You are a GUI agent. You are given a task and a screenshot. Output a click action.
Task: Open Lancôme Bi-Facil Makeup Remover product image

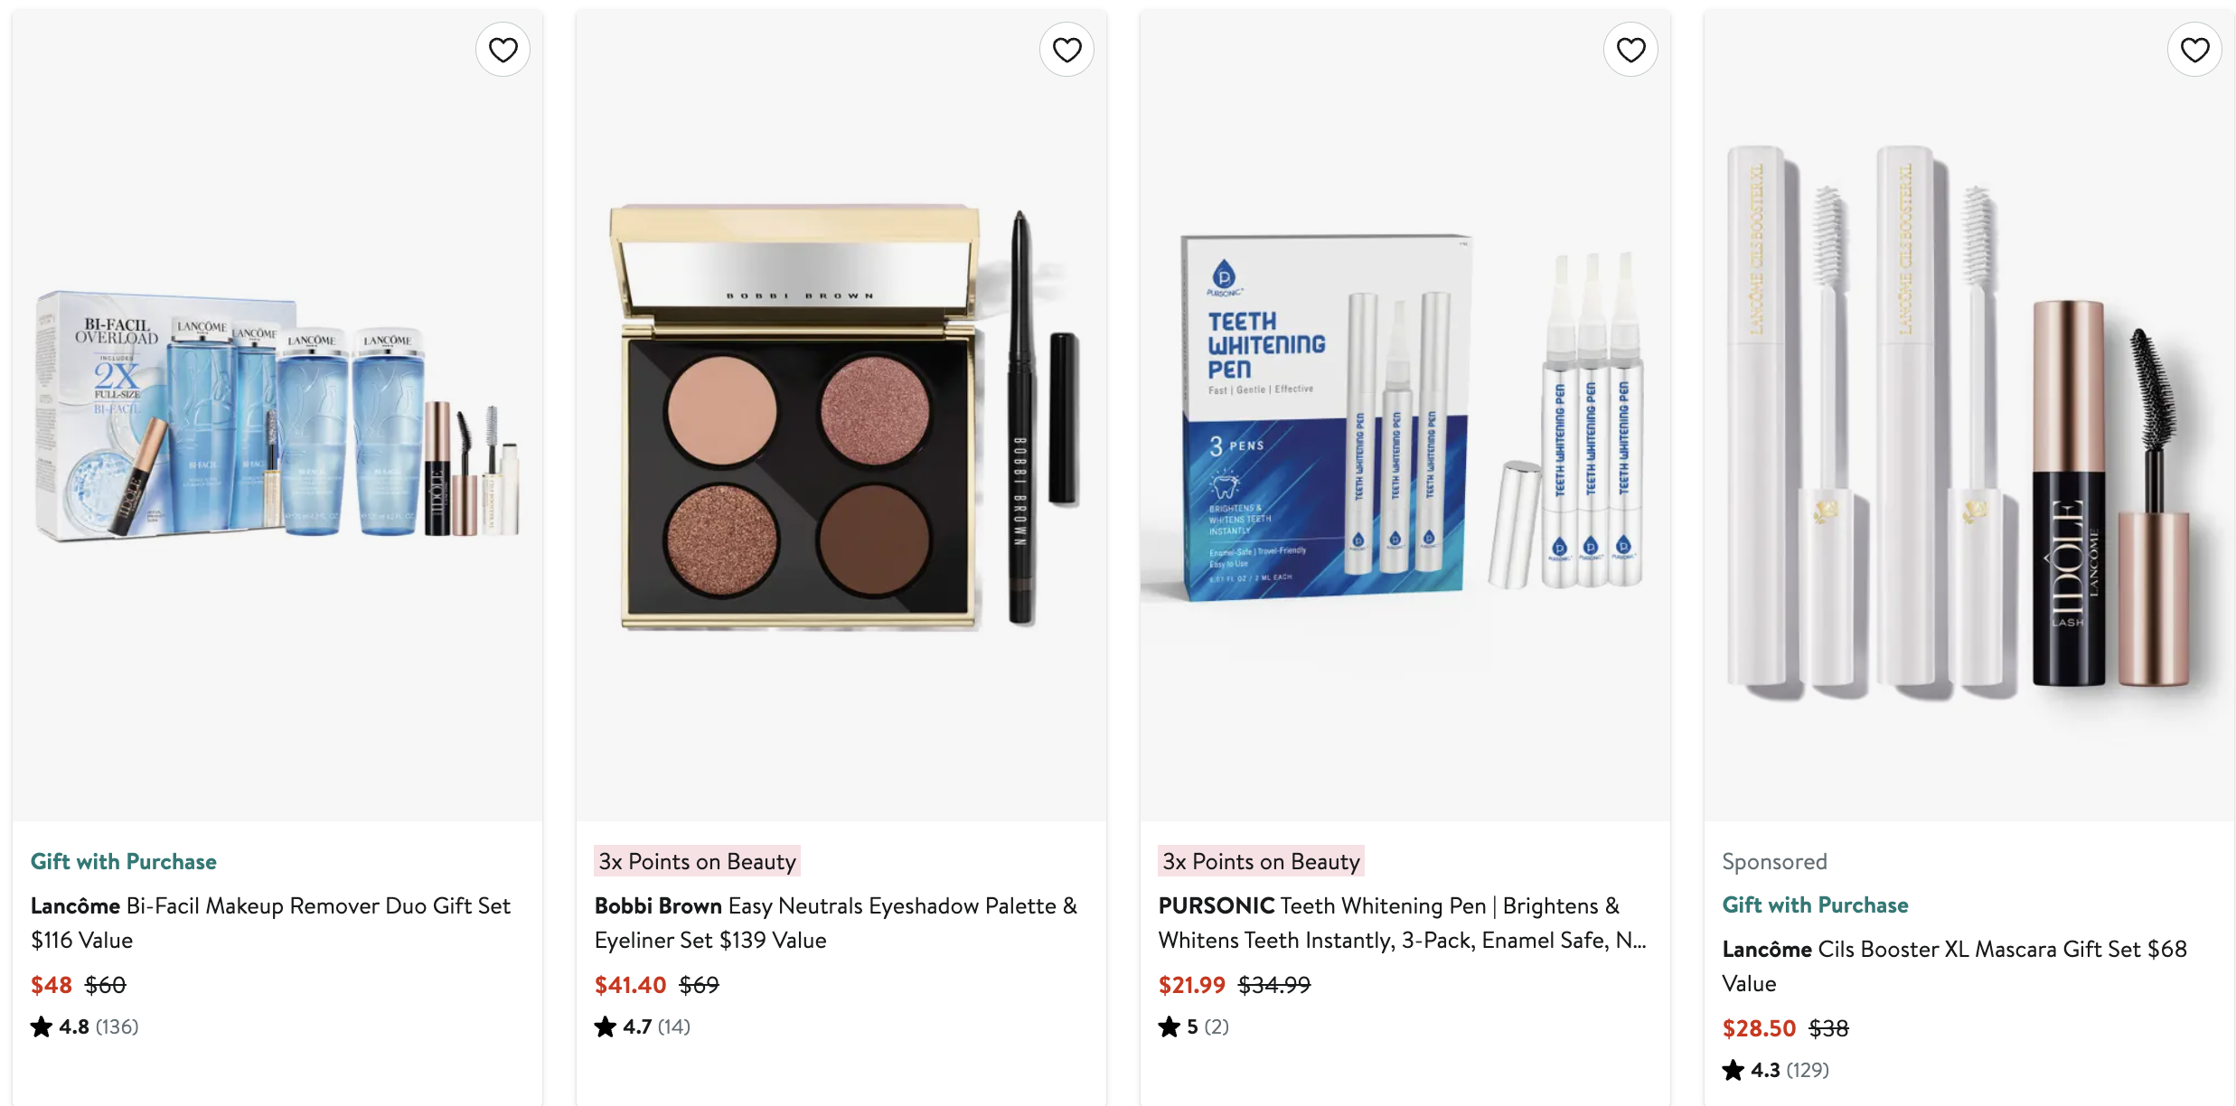coord(277,416)
